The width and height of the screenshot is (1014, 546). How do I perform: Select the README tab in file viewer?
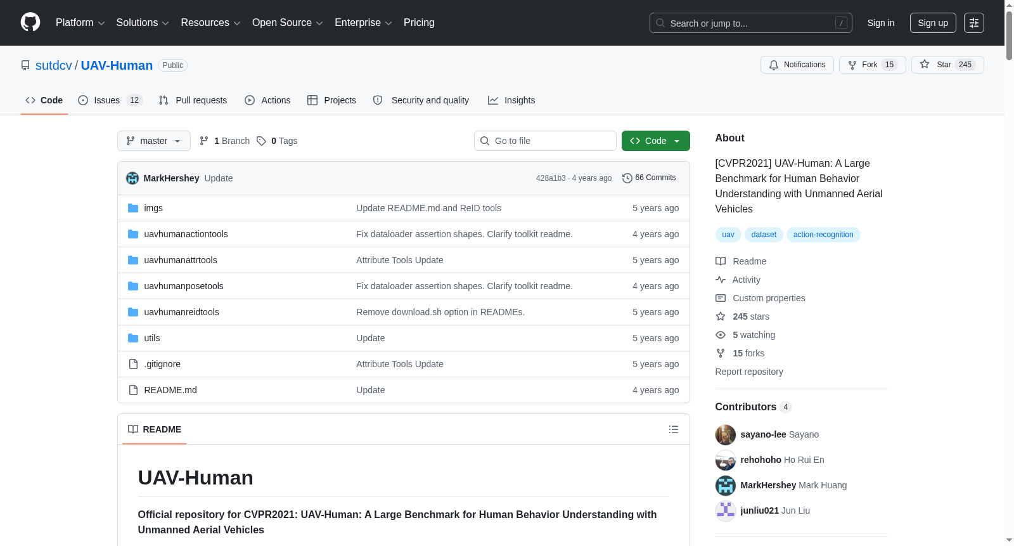pyautogui.click(x=155, y=429)
